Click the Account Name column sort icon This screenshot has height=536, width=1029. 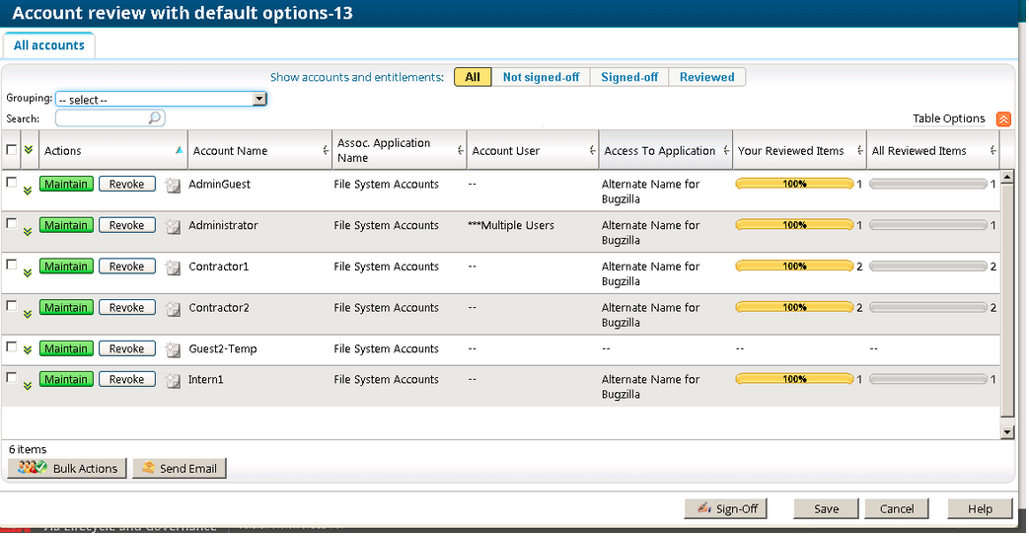coord(326,151)
